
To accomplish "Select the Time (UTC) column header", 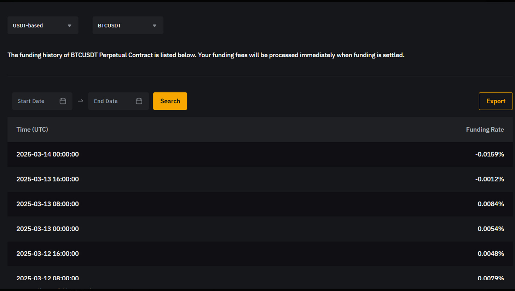I will pos(32,129).
